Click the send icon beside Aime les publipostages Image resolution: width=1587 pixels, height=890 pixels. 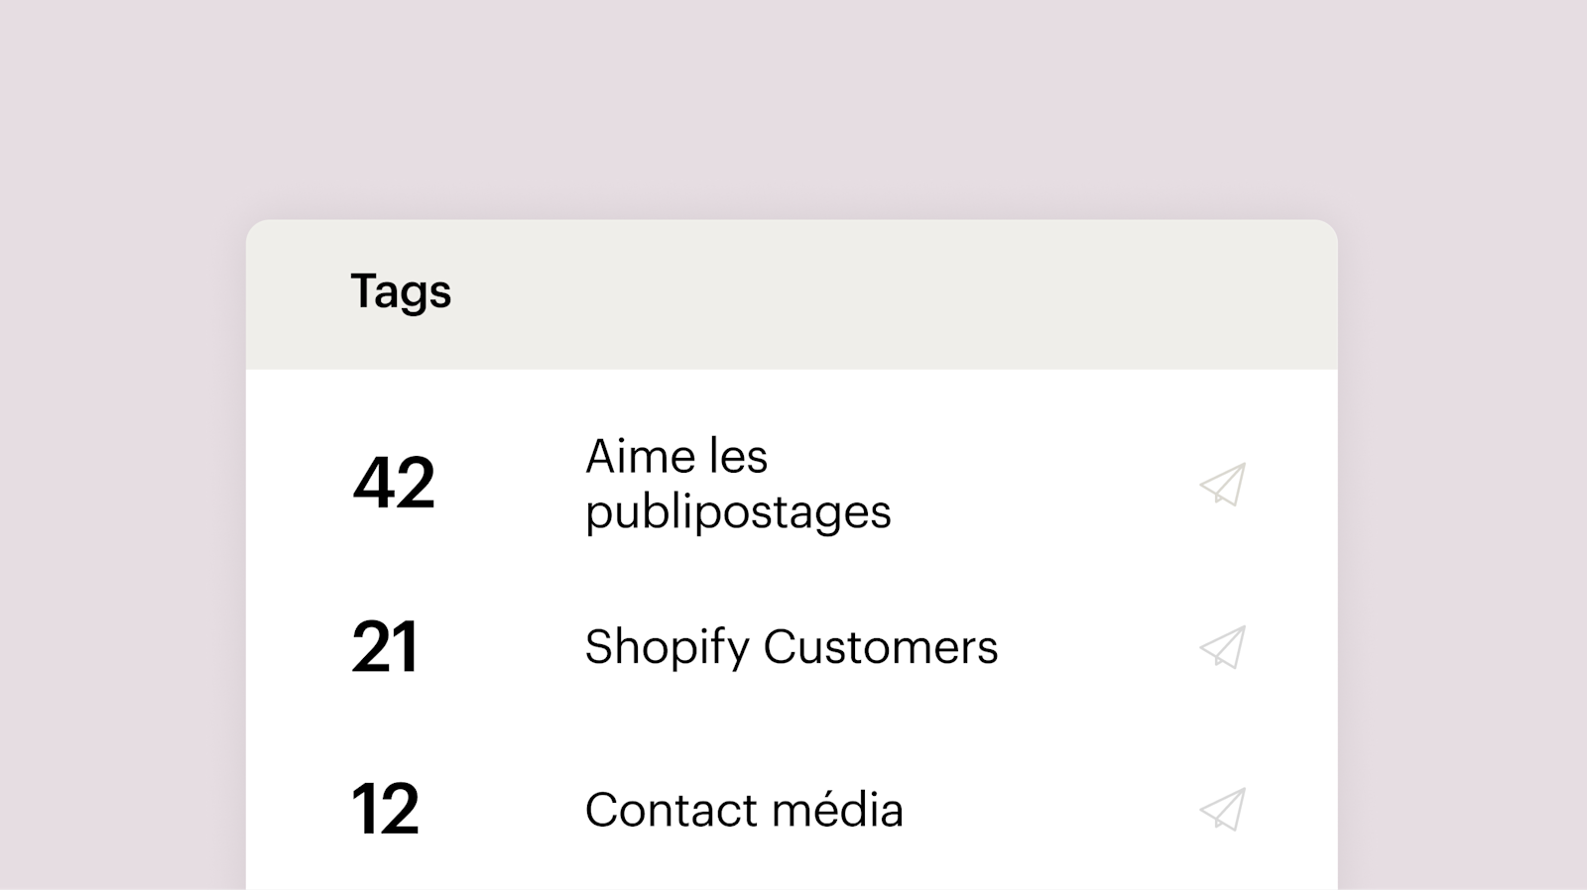click(1222, 485)
